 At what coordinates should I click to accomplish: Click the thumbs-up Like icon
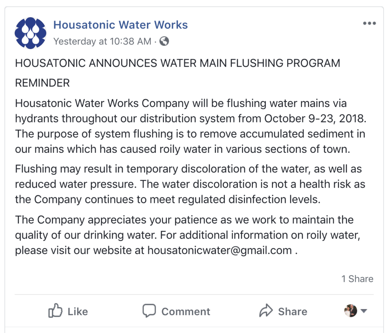(x=55, y=311)
